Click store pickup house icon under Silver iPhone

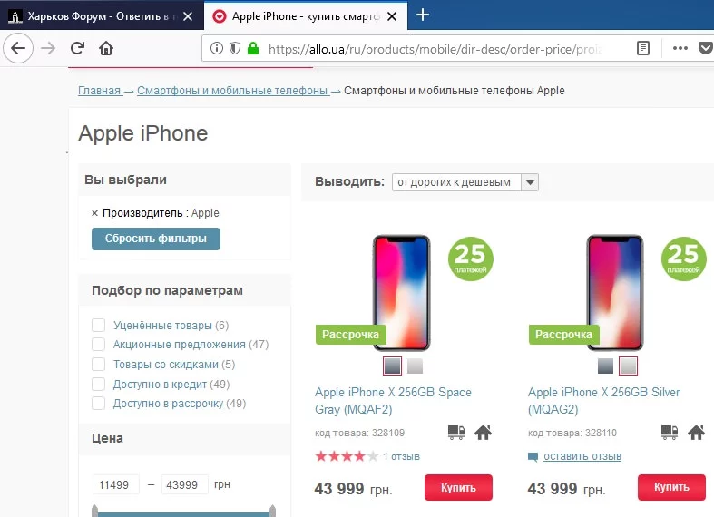pos(697,433)
